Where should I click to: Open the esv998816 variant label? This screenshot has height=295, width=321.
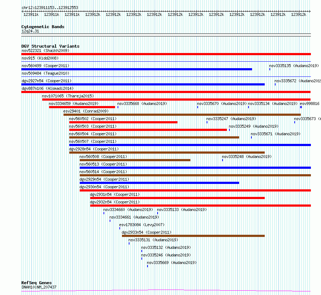point(309,104)
